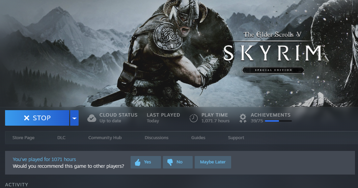
Task: Click the PLAY TIME 1,071.7 hours text
Action: point(215,118)
